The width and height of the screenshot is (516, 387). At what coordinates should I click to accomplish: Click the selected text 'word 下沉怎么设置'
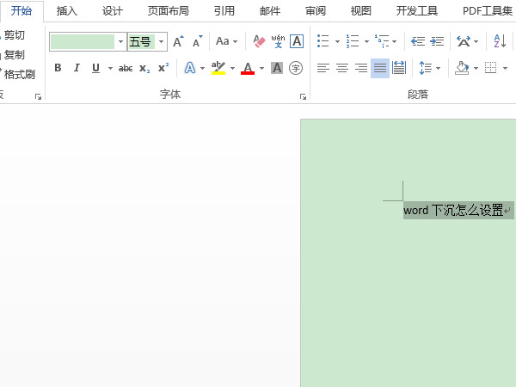click(x=453, y=210)
